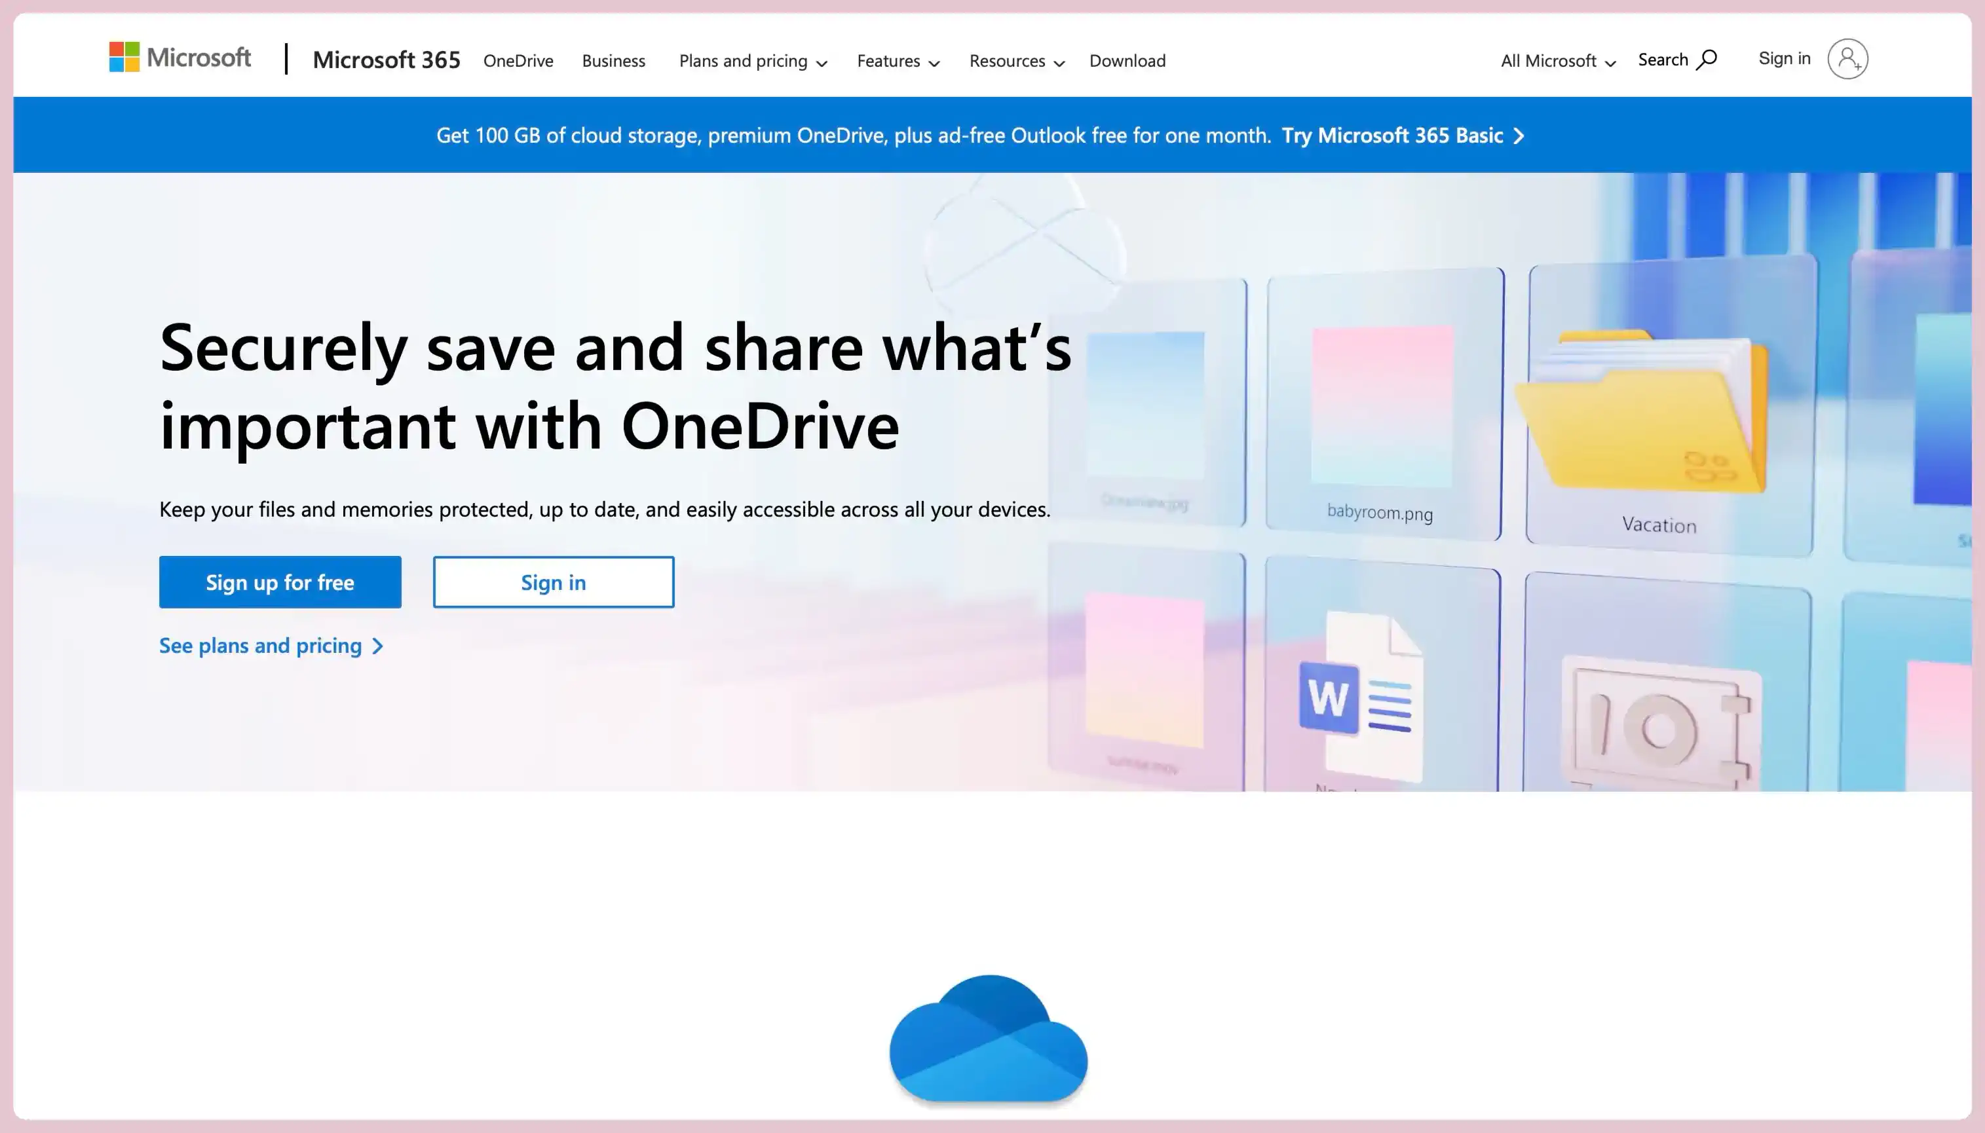Expand the All Microsoft menu
The width and height of the screenshot is (1985, 1133).
(1558, 61)
